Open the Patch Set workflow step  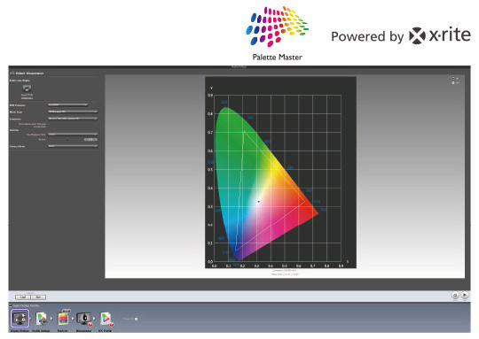[63, 319]
